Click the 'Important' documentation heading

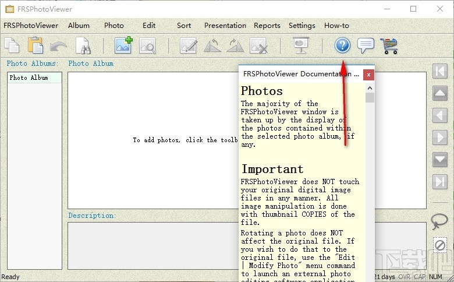[272, 169]
